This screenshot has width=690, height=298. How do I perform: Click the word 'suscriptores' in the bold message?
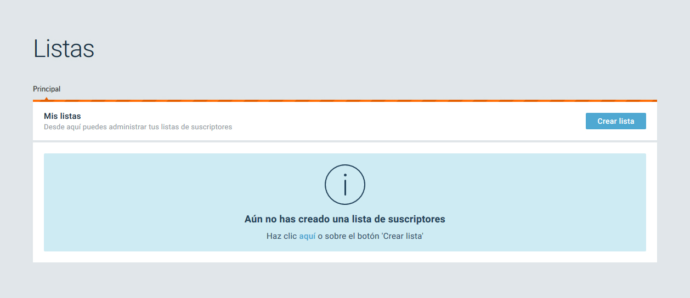(416, 219)
